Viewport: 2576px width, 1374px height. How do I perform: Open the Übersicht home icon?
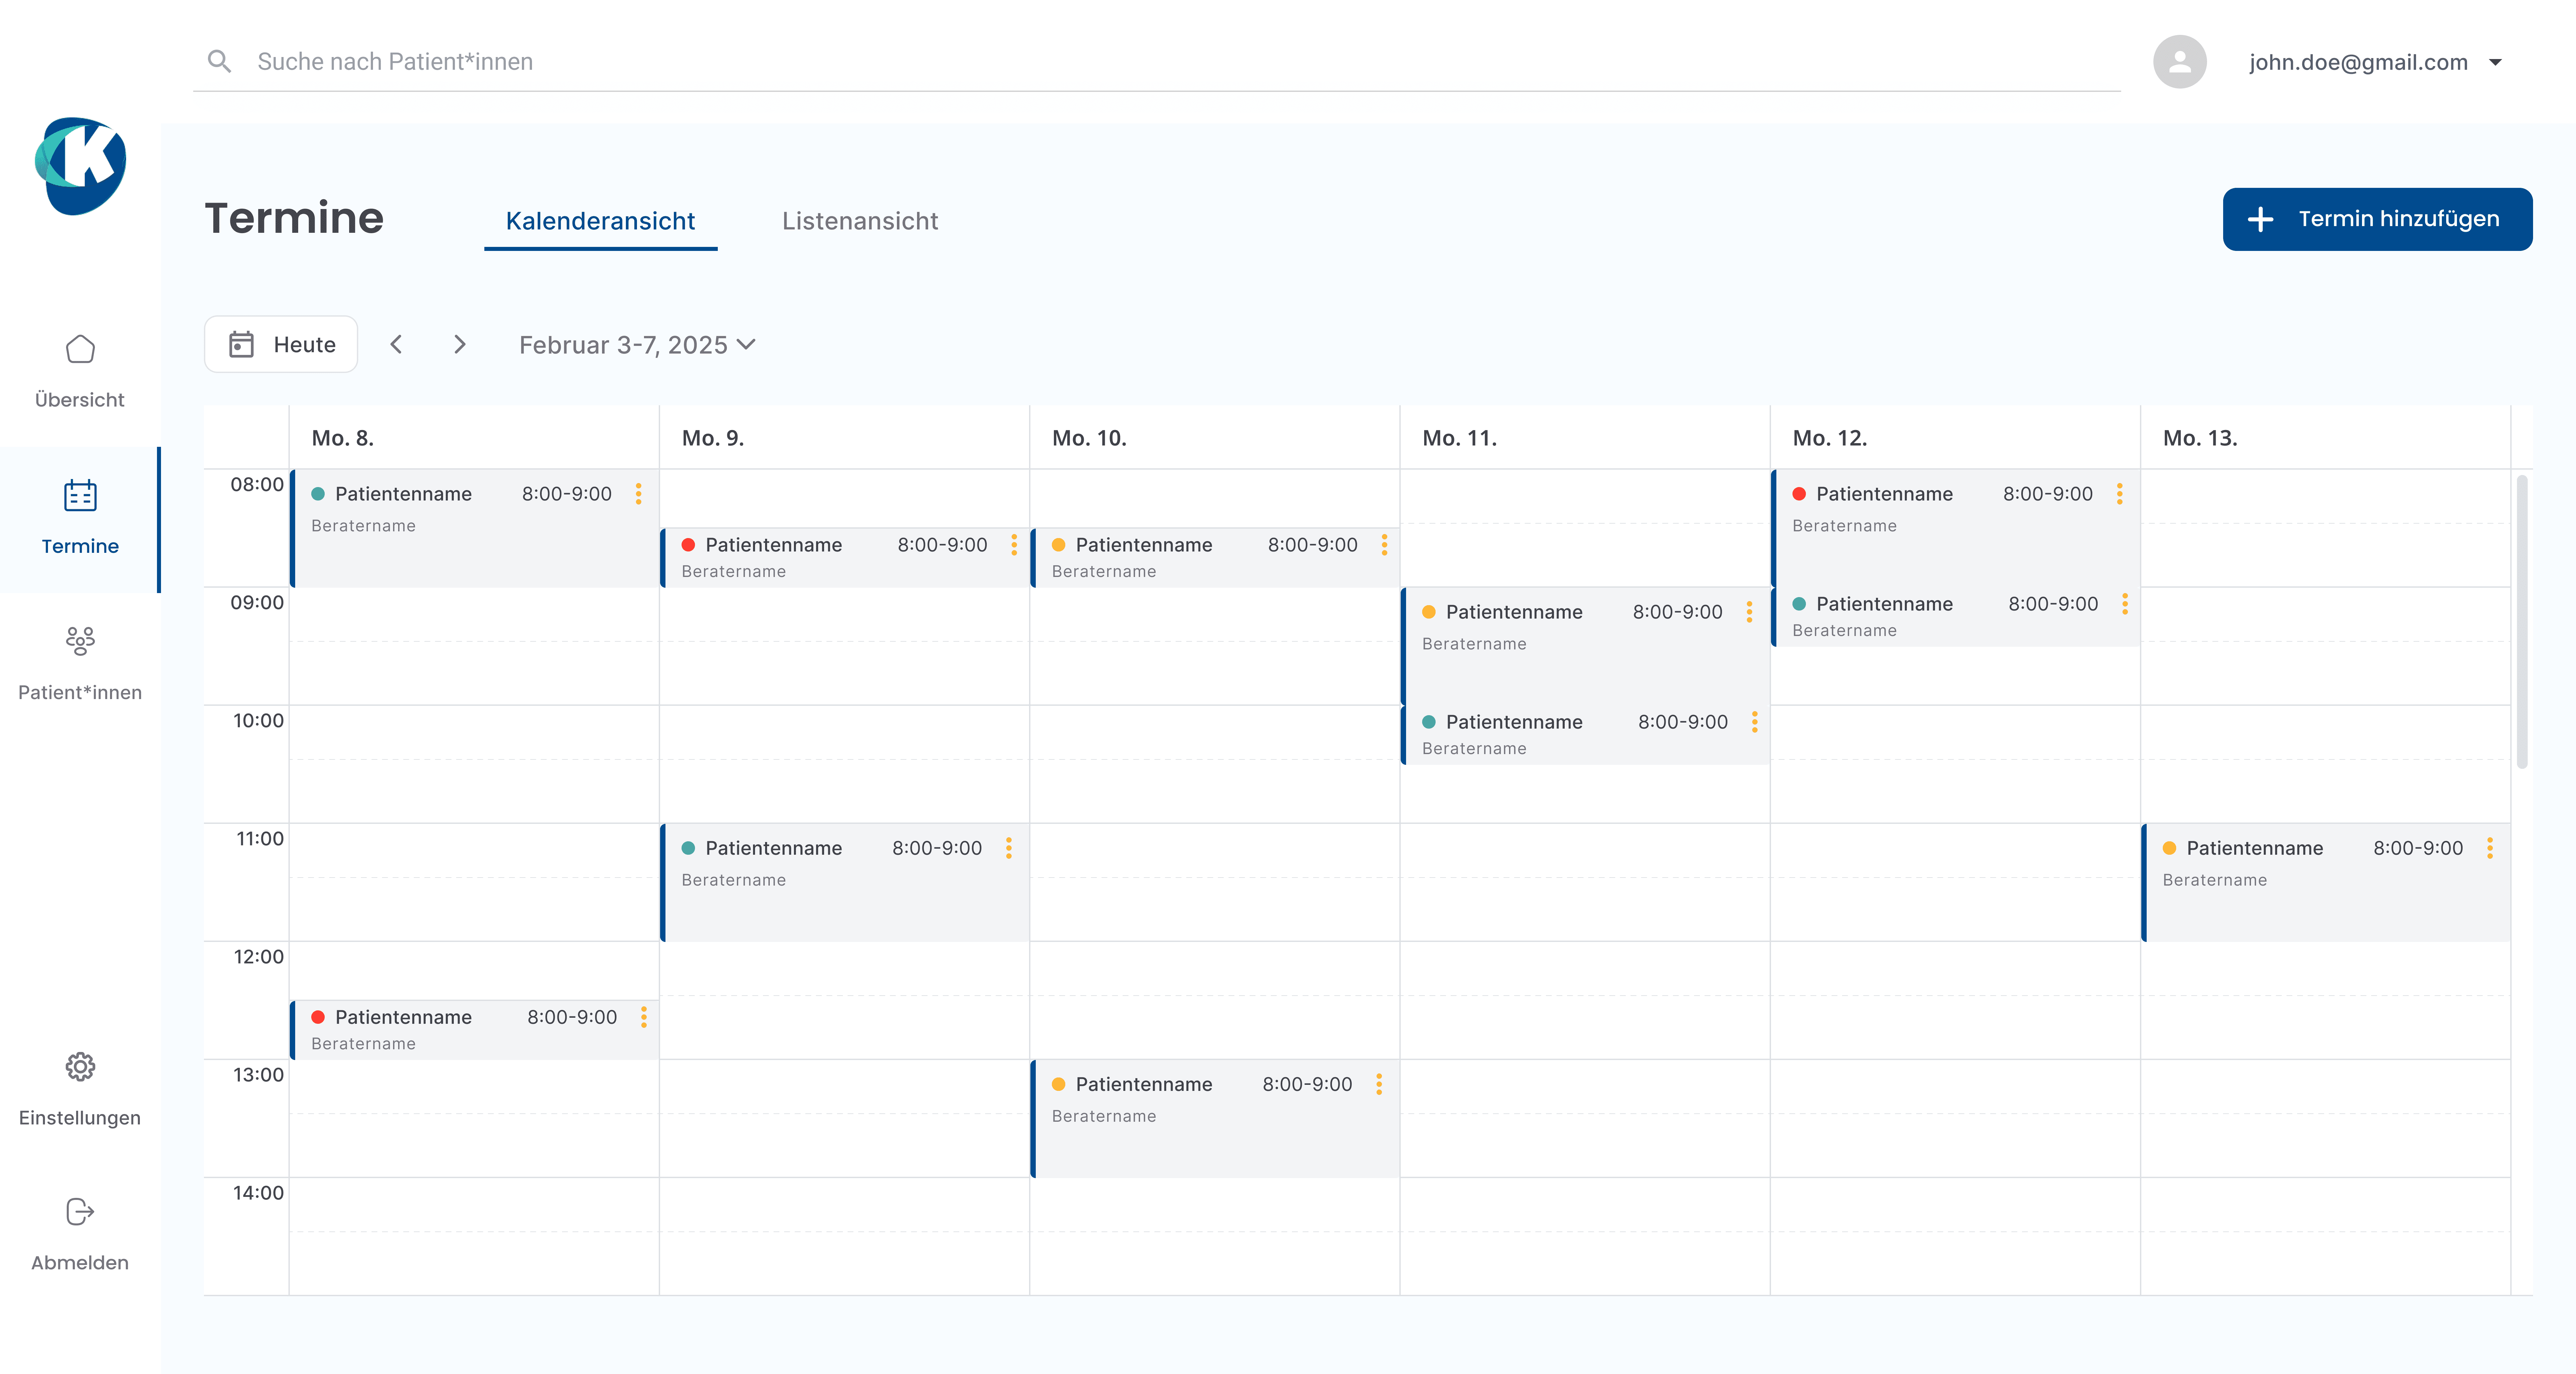[80, 349]
